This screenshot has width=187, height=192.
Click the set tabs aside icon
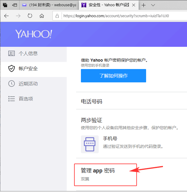pyautogui.click(x=15, y=5)
